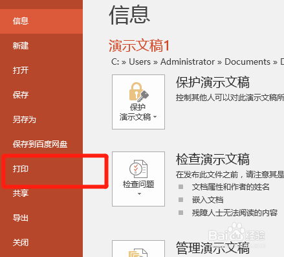Choose 打开 in the sidebar
This screenshot has width=284, height=257.
pyautogui.click(x=41, y=71)
